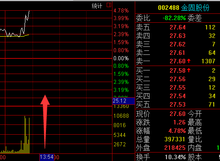The image size is (220, 161).
Task: Click the 外盘 value 218425
Action: click(175, 148)
